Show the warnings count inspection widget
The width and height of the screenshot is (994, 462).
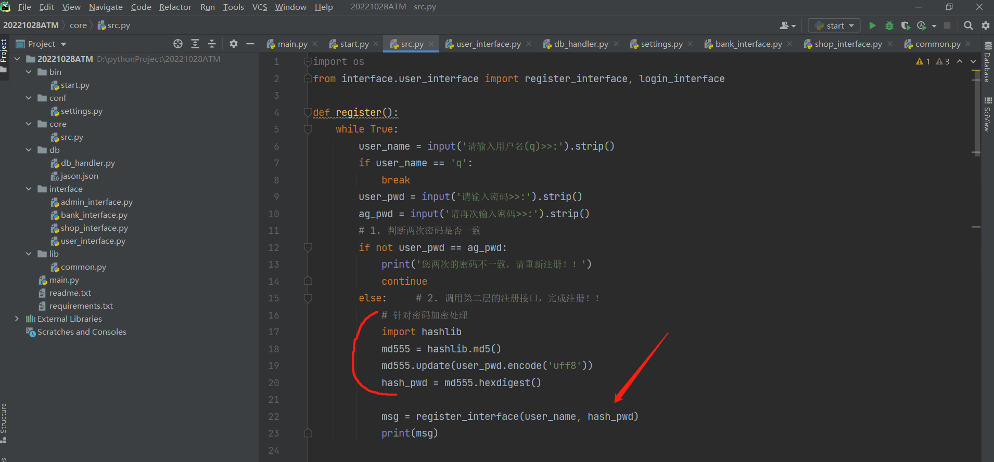[933, 62]
